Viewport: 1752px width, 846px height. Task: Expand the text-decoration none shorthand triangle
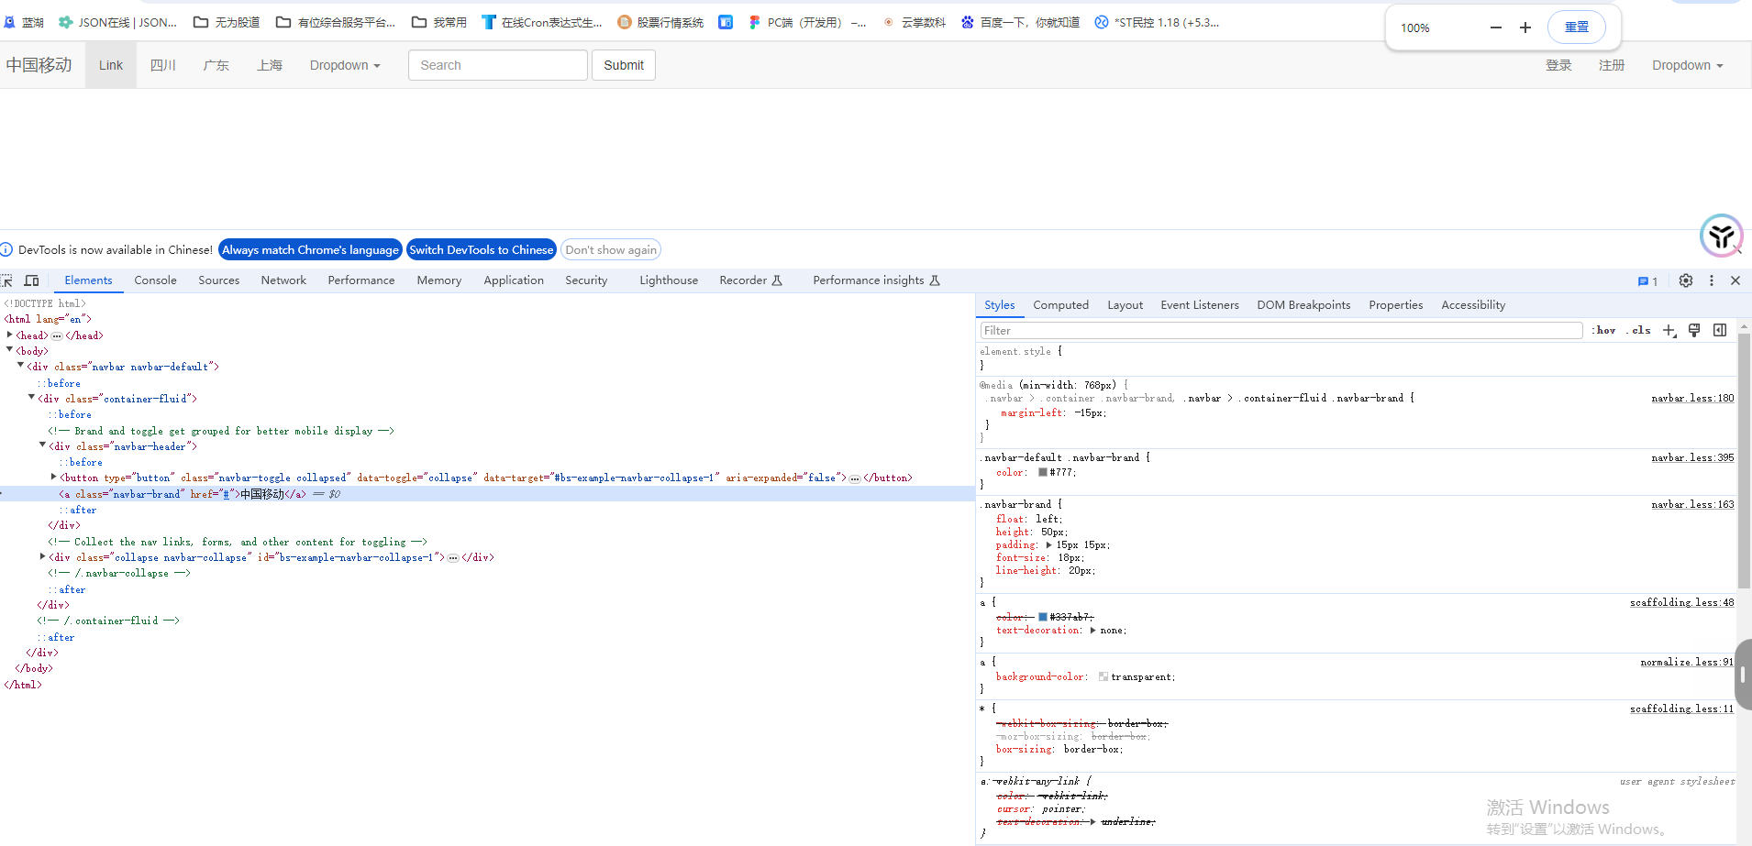coord(1092,631)
